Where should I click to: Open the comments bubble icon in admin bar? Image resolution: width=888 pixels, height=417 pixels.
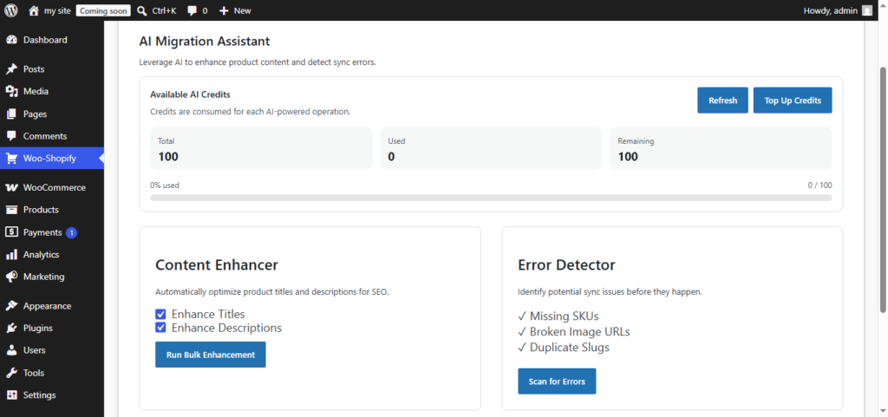click(x=192, y=10)
